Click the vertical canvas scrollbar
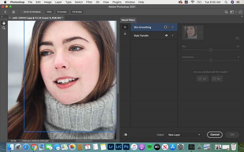This screenshot has width=244, height=152. pos(118,73)
